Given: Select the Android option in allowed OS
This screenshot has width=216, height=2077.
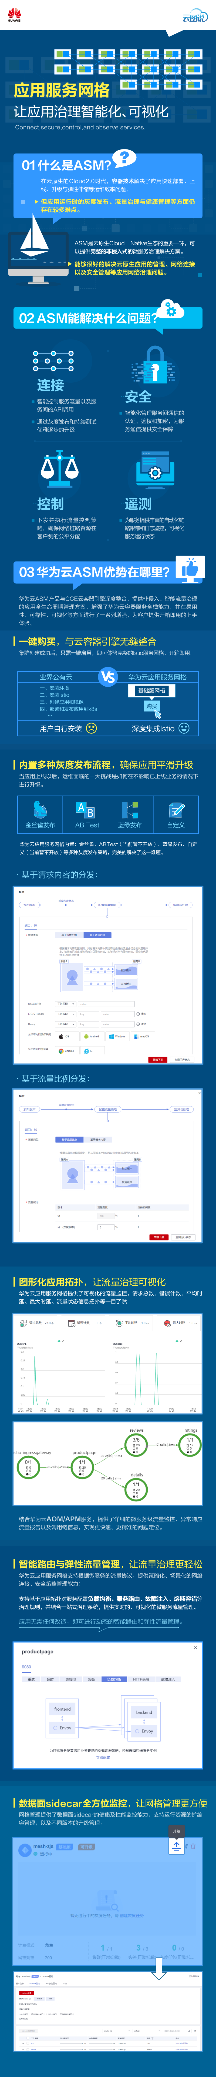Looking at the screenshot, I should pyautogui.click(x=93, y=1036).
